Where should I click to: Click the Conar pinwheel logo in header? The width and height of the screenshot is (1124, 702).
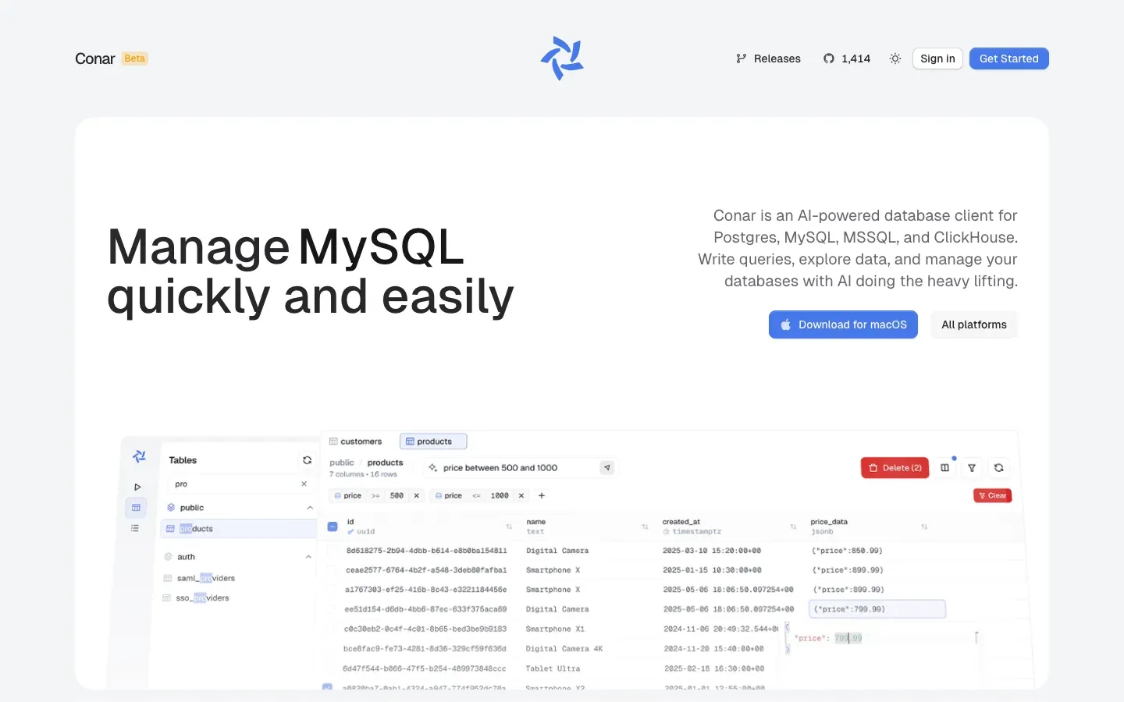(x=562, y=58)
